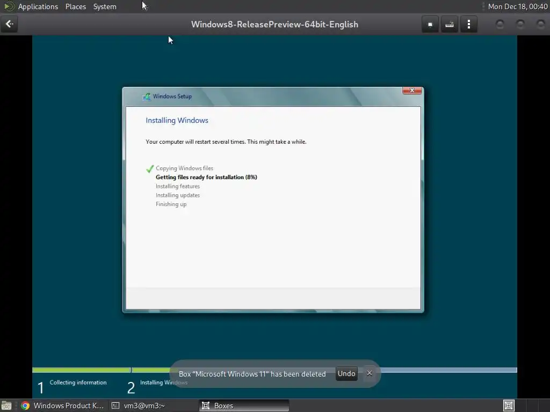Switch to the Boxes taskbar entry
Image resolution: width=550 pixels, height=412 pixels.
pyautogui.click(x=244, y=406)
